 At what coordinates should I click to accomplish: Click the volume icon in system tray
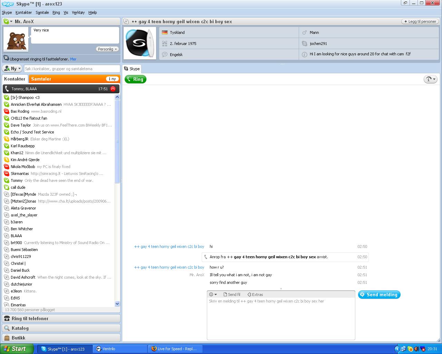coord(416,349)
